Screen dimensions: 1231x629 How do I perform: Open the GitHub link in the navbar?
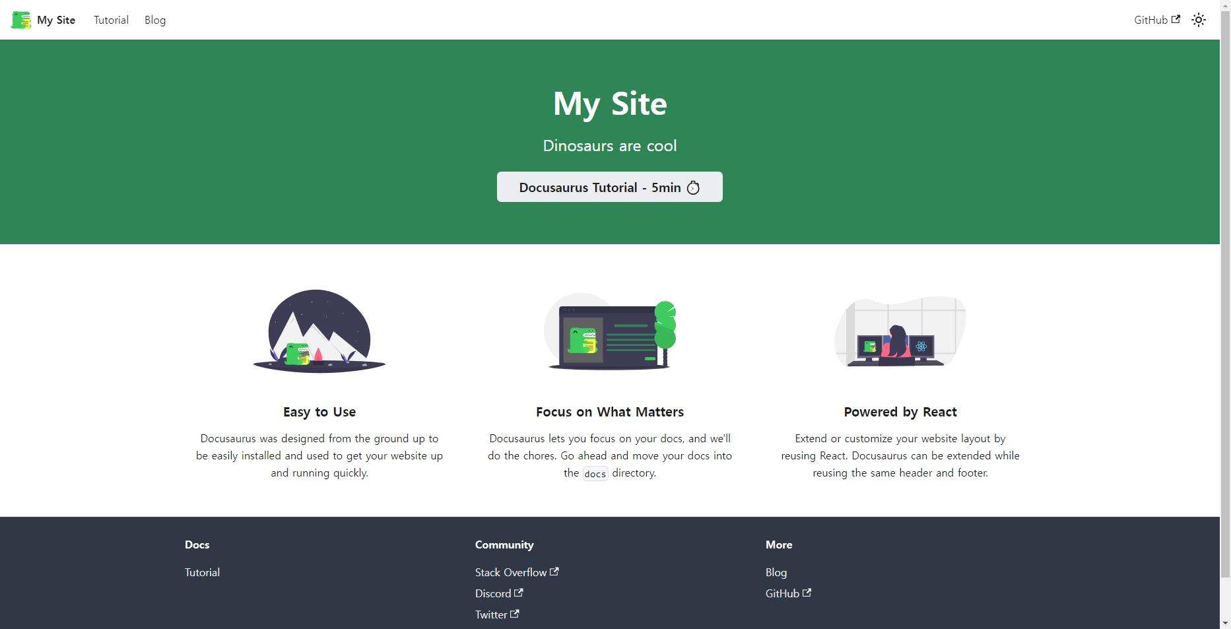coord(1157,20)
